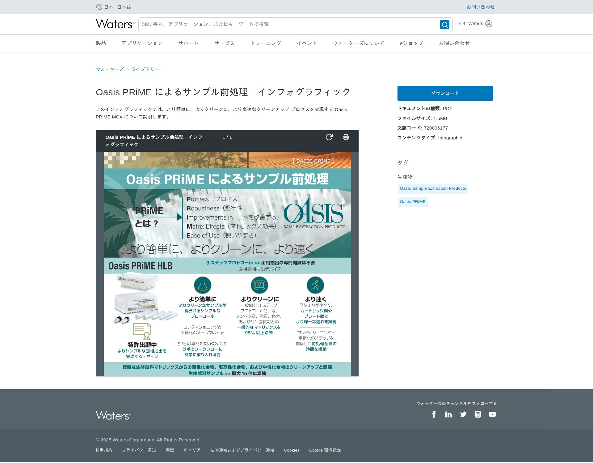Click the ファイルサイズ 1.5MB text
The image size is (593, 463).
[422, 118]
